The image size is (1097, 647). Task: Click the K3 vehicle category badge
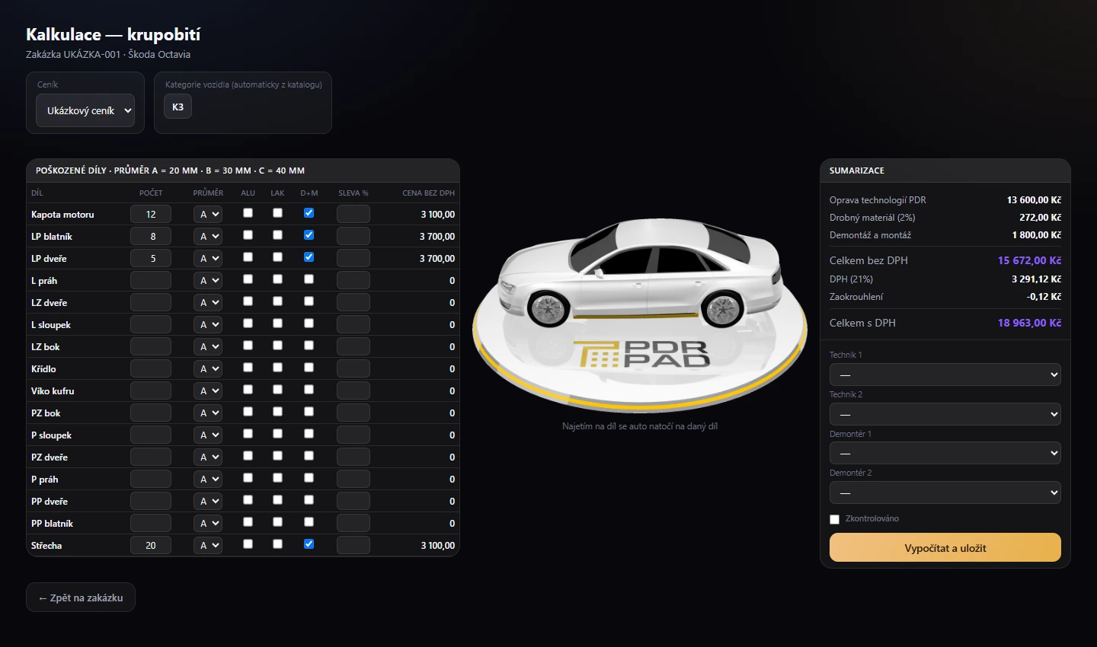click(178, 107)
